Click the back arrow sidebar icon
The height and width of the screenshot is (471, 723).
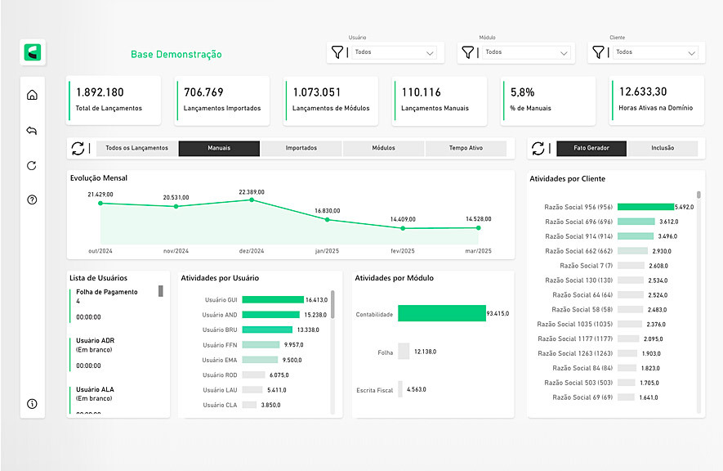33,130
